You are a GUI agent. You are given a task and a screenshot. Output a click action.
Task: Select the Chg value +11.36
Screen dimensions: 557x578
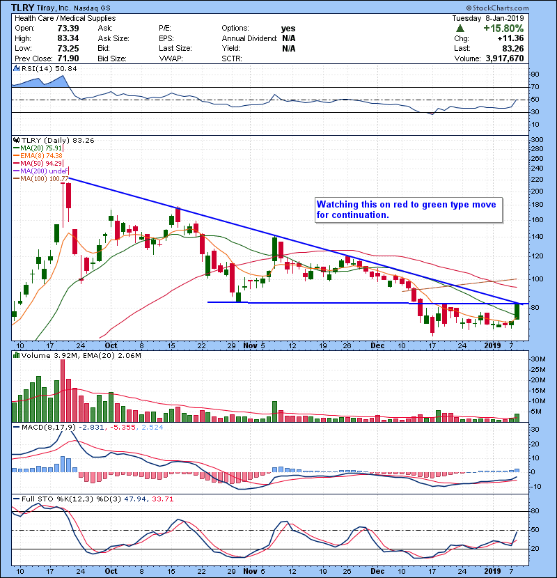click(x=510, y=38)
